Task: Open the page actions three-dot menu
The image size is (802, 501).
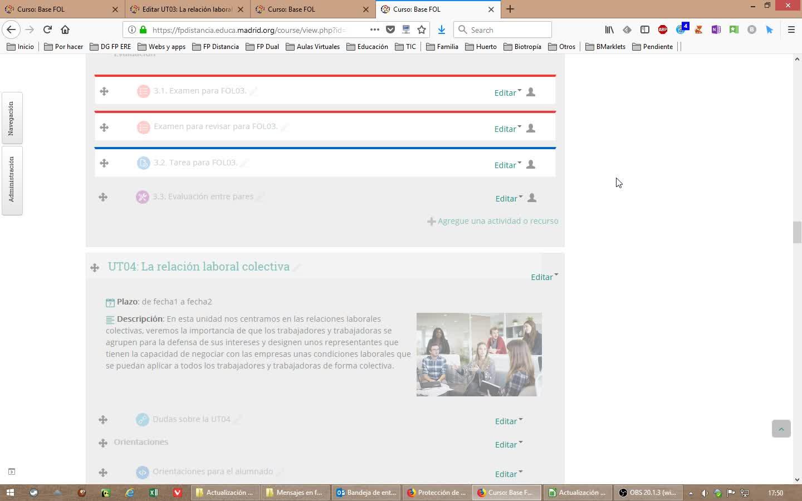Action: (x=375, y=30)
